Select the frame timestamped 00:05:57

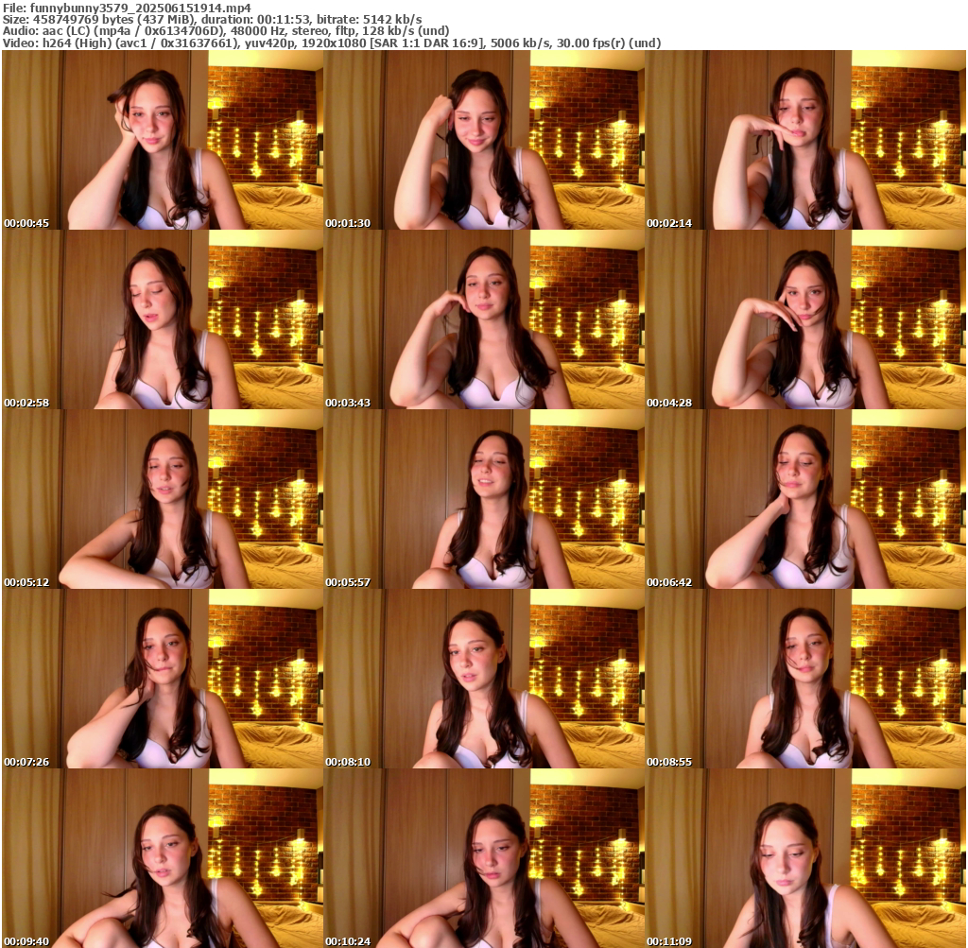pyautogui.click(x=483, y=499)
